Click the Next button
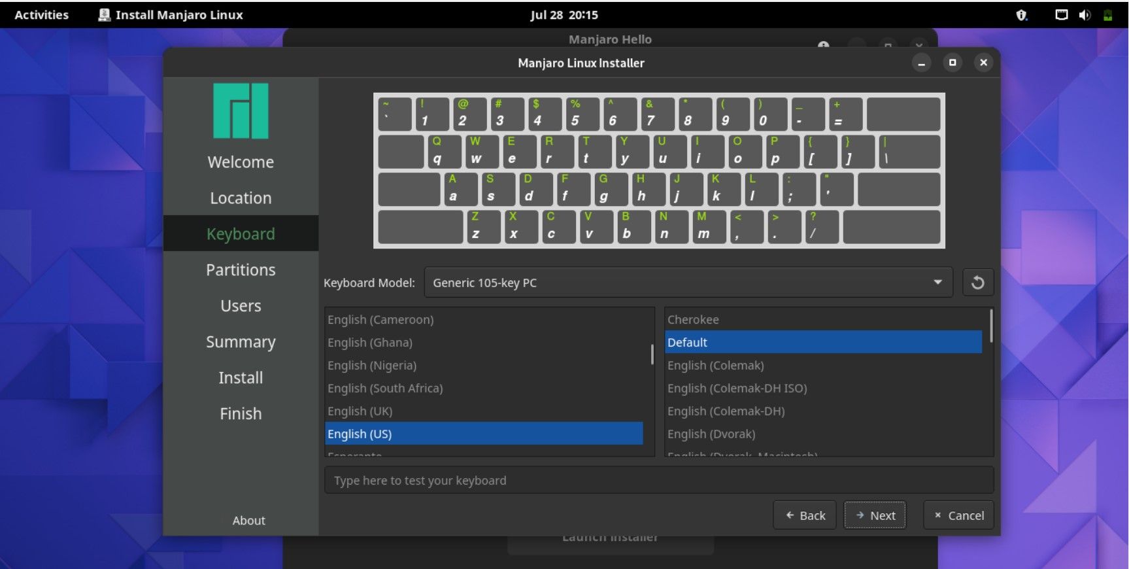This screenshot has width=1129, height=569. click(875, 515)
